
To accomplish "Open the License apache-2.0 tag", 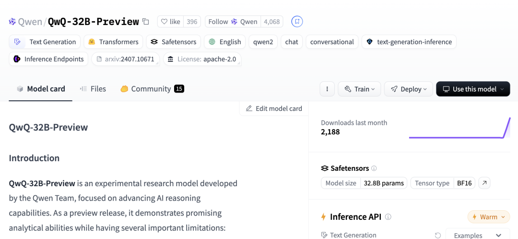I will click(x=202, y=59).
